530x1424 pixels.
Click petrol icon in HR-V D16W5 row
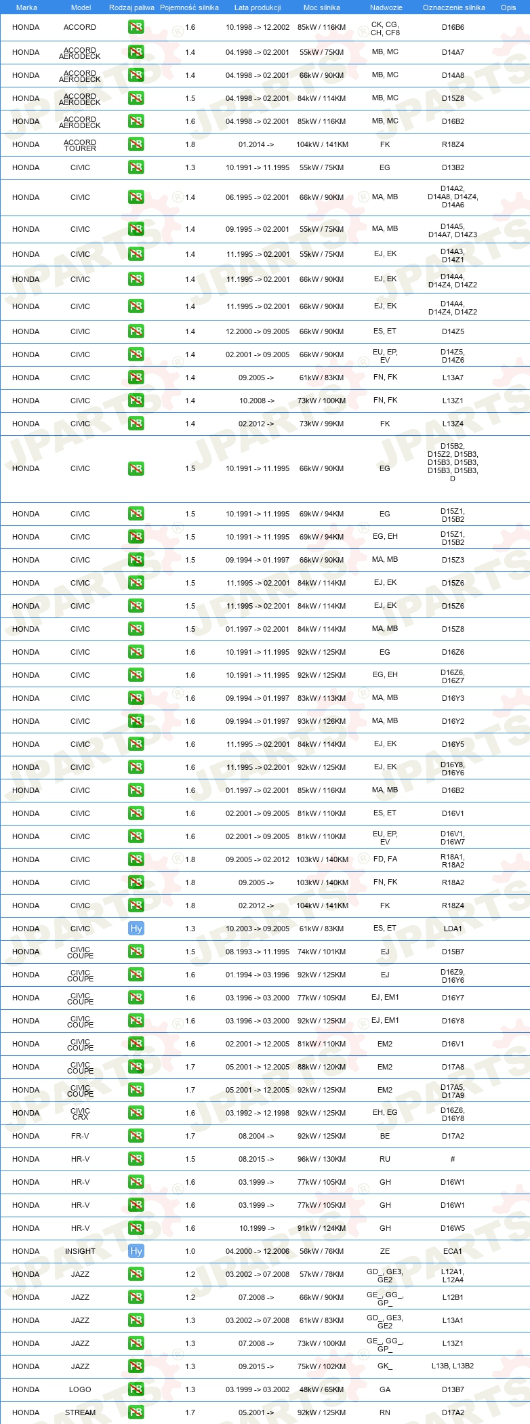(x=136, y=1228)
